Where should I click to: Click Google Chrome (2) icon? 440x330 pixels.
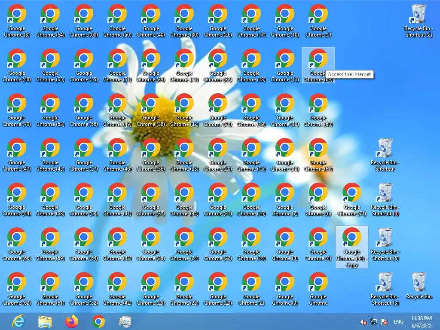[251, 289]
